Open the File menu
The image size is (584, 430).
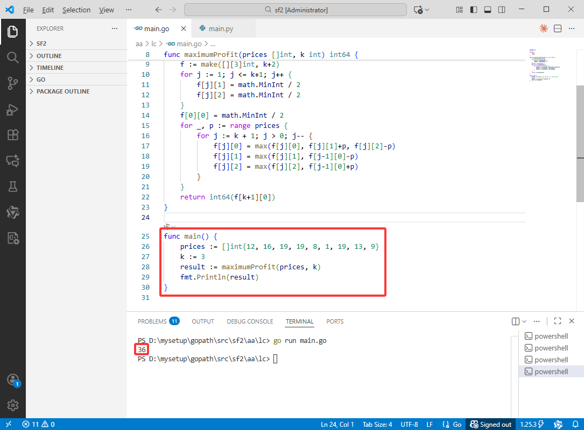29,10
